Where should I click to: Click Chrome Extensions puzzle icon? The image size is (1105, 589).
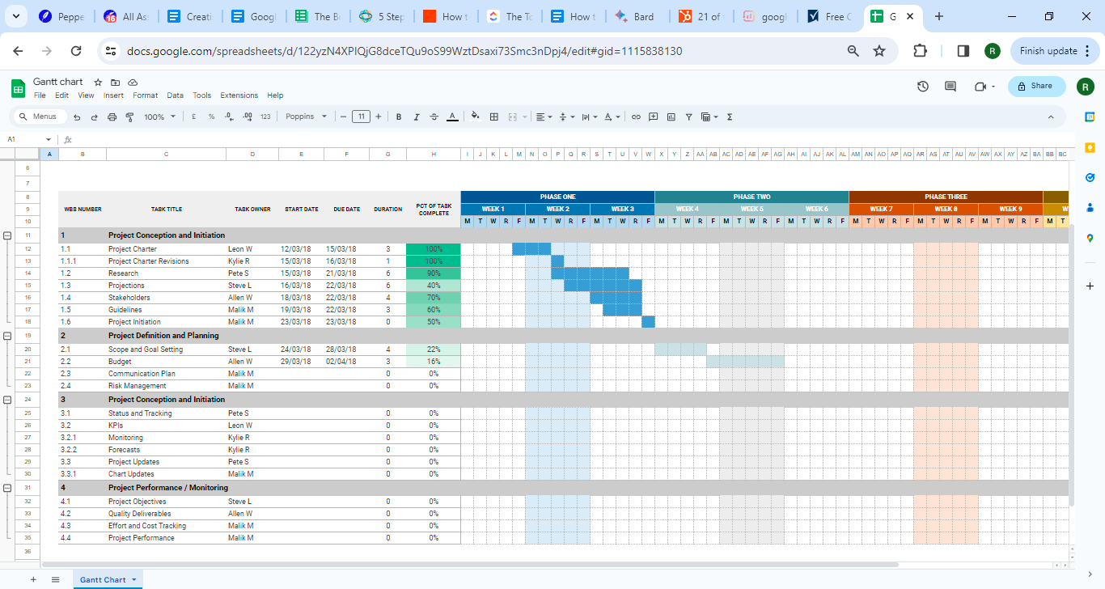[x=920, y=51]
